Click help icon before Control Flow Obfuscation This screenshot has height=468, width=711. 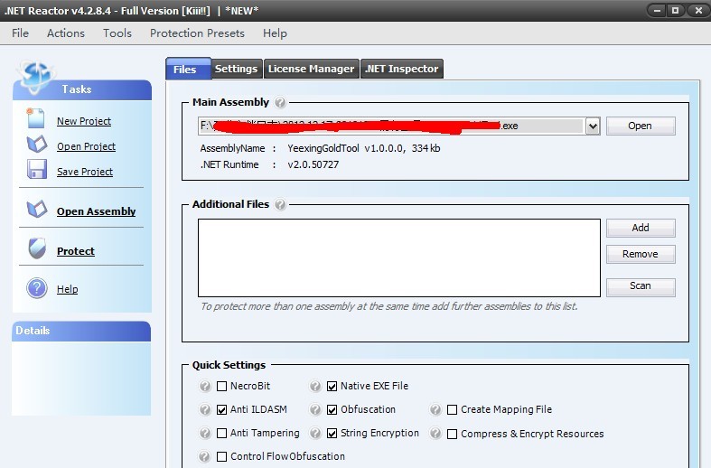pos(205,456)
